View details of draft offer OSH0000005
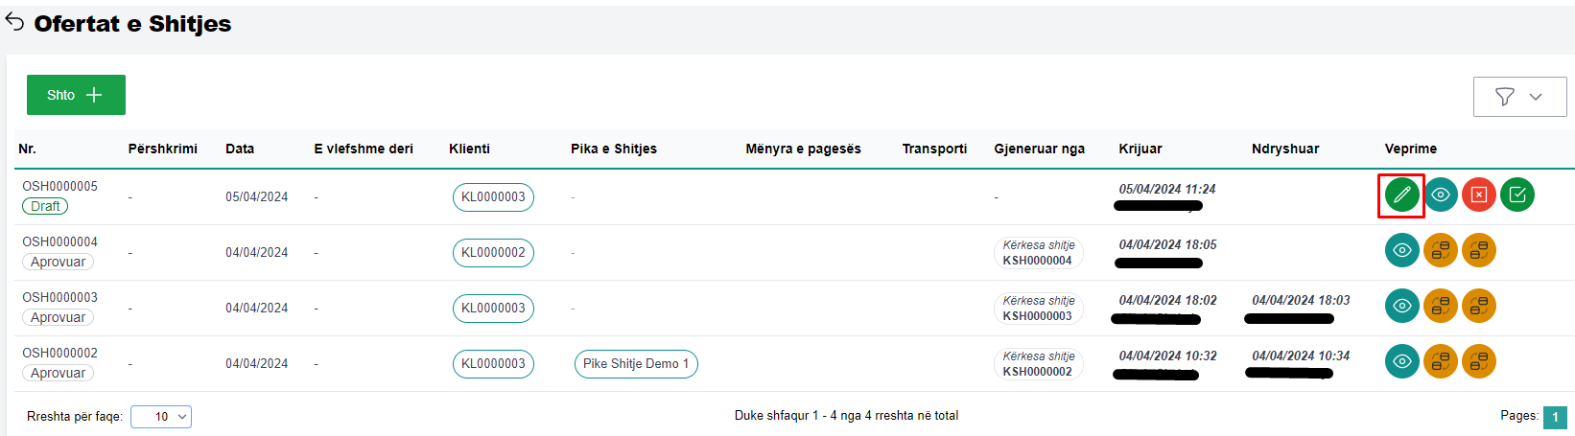 [1441, 195]
